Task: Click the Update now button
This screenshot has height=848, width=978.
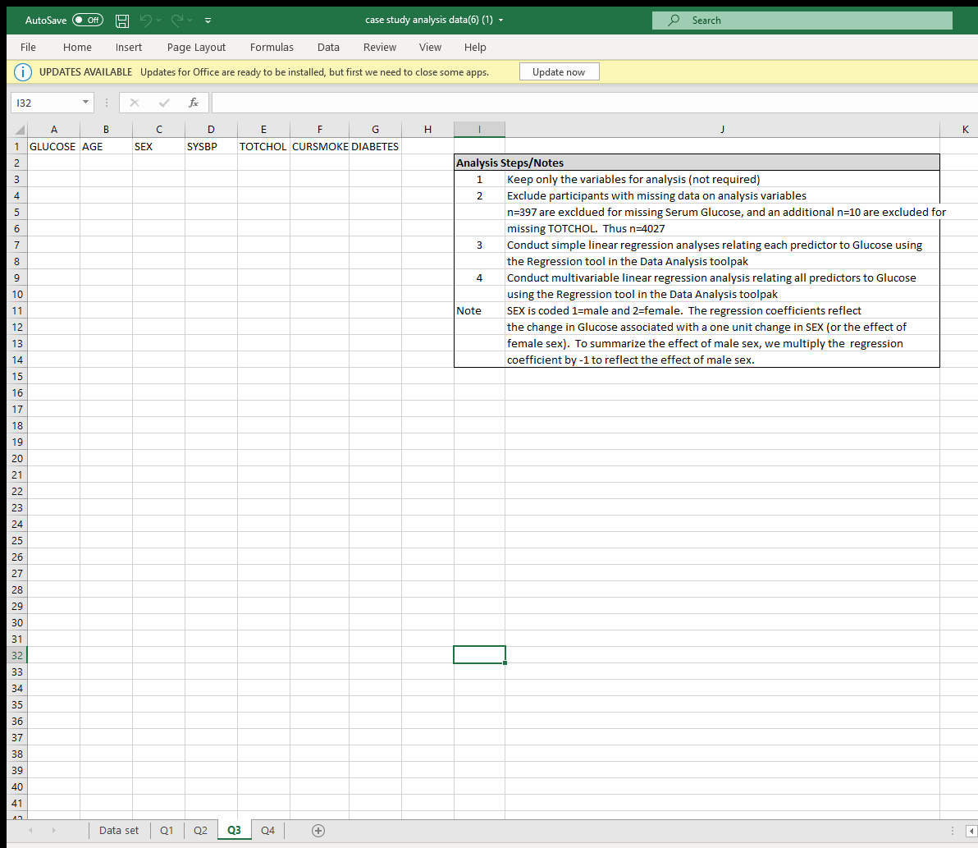Action: (x=559, y=71)
